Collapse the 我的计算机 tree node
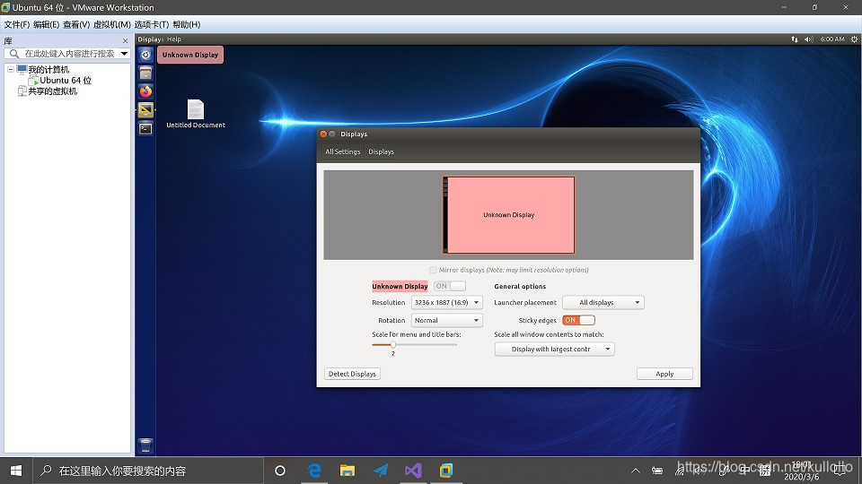The image size is (862, 484). [11, 70]
